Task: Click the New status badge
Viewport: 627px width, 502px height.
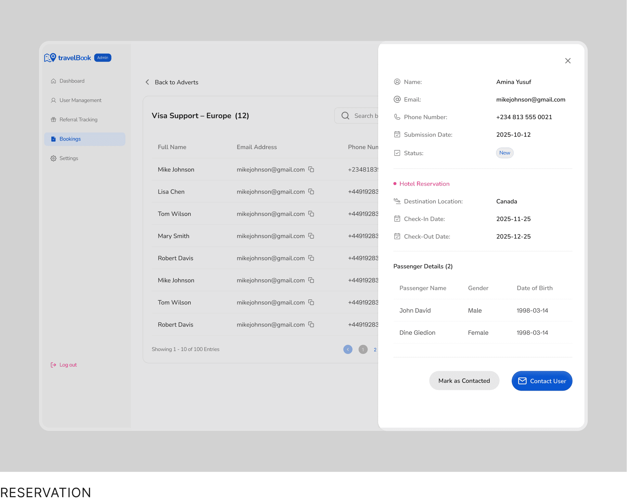Action: [x=505, y=153]
